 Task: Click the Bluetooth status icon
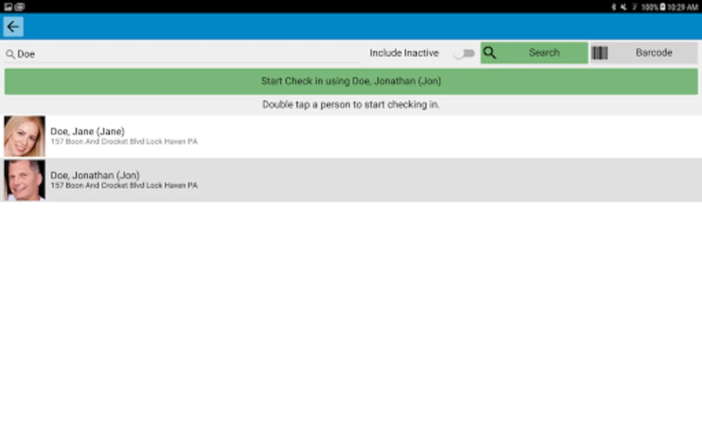[x=614, y=7]
